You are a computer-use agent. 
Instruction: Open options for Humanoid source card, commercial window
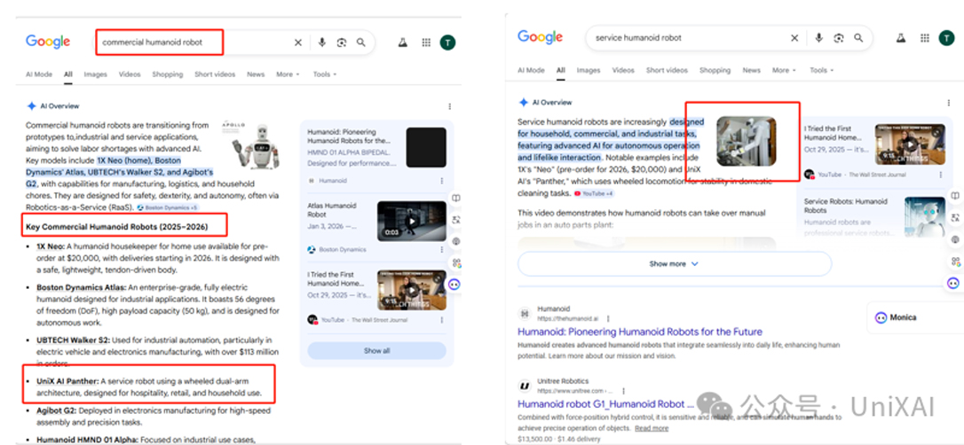[x=441, y=181]
